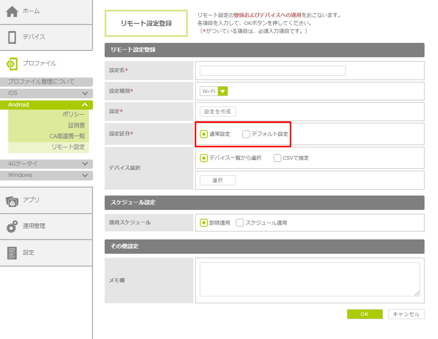This screenshot has width=438, height=339.
Task: Click the Home house icon in sidebar
Action: (12, 12)
